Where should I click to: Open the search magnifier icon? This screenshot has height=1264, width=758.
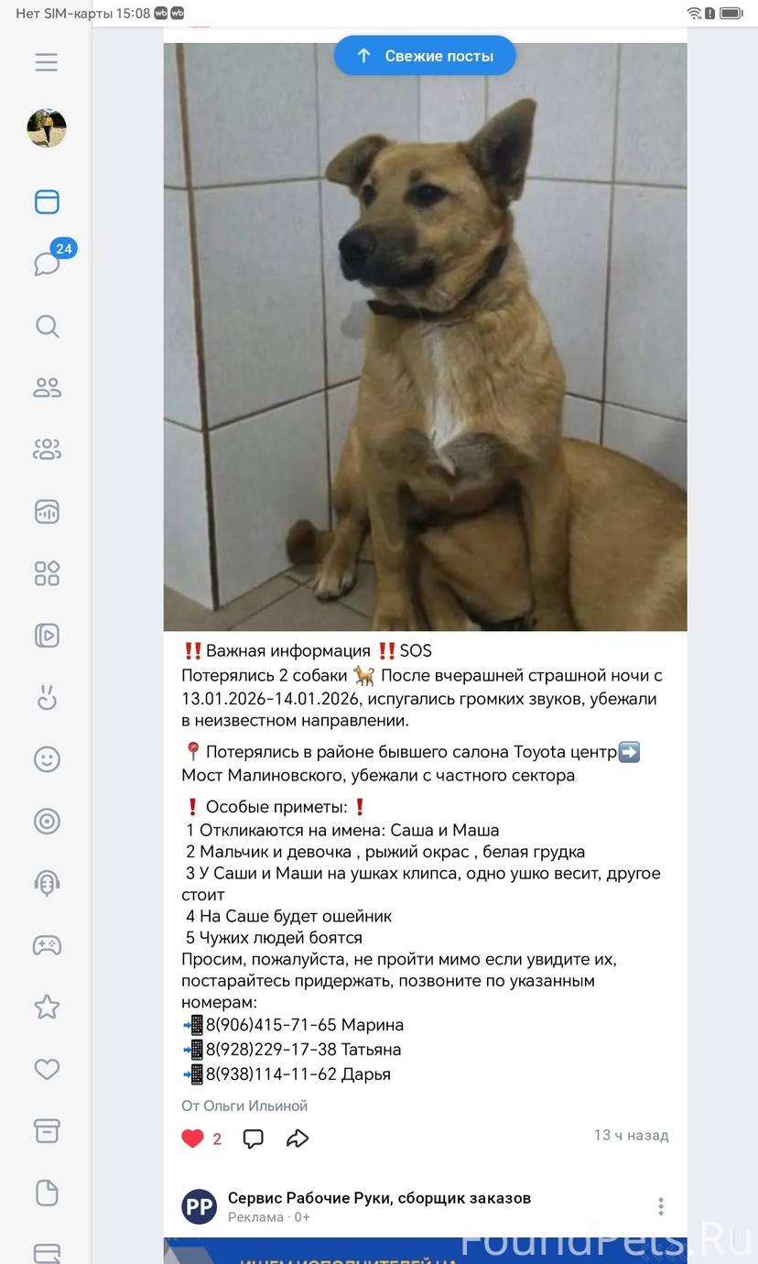pos(47,326)
